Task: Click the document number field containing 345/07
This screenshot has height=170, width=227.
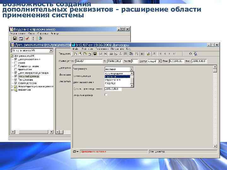Action: (89, 61)
